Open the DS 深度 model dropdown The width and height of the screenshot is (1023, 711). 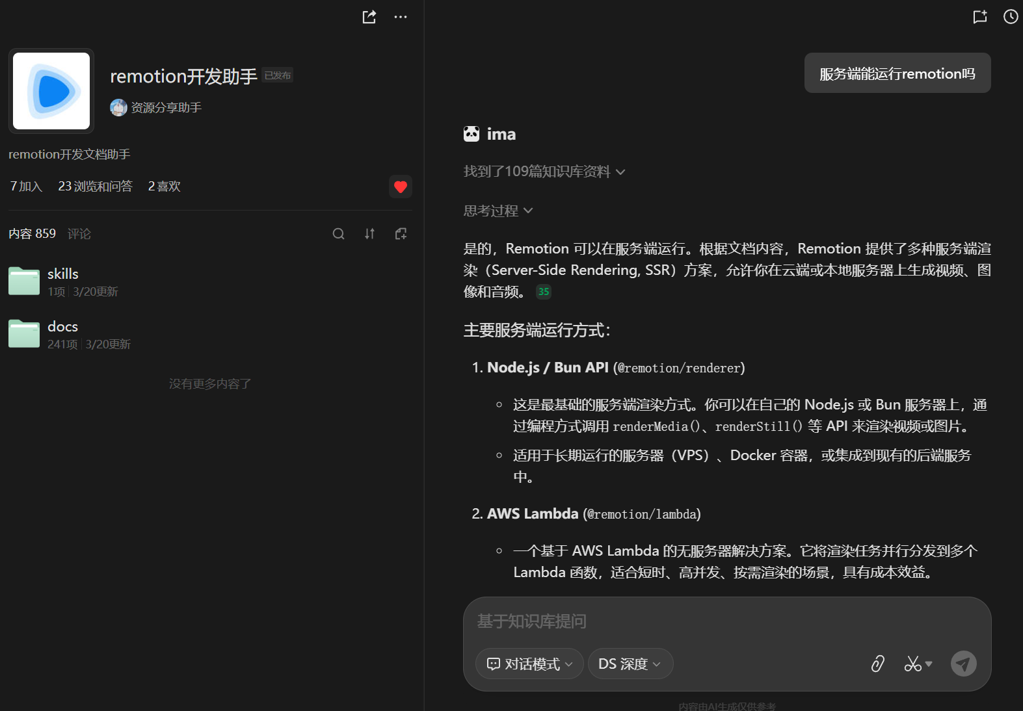(x=630, y=664)
